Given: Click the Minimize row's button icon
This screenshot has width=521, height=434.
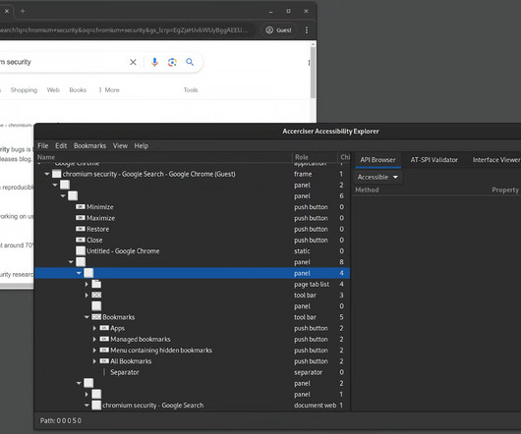Looking at the screenshot, I should 81,207.
